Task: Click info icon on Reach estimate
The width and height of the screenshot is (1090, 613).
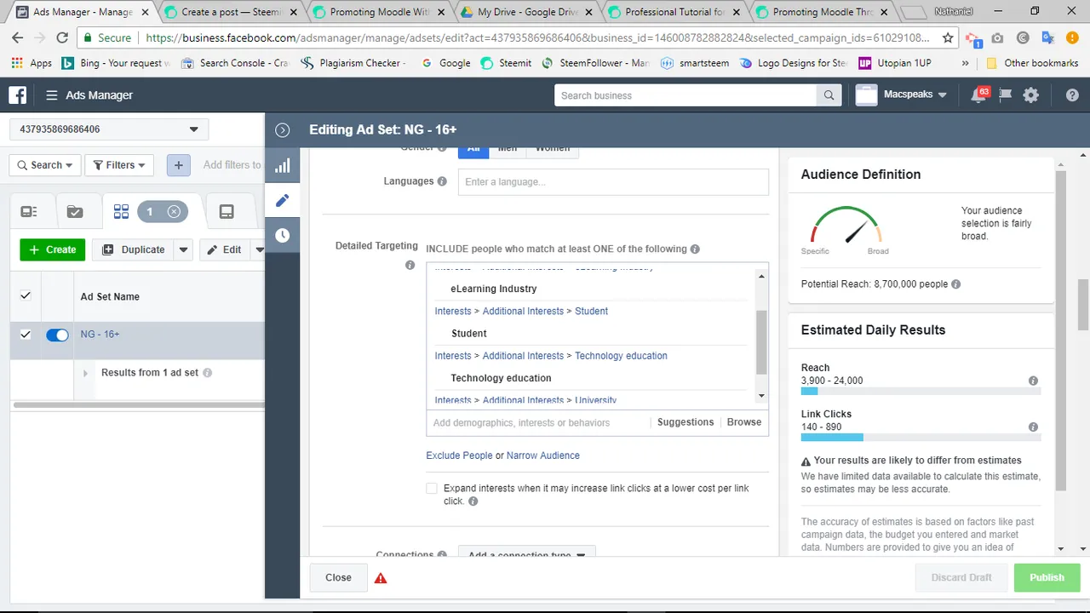Action: point(1033,381)
